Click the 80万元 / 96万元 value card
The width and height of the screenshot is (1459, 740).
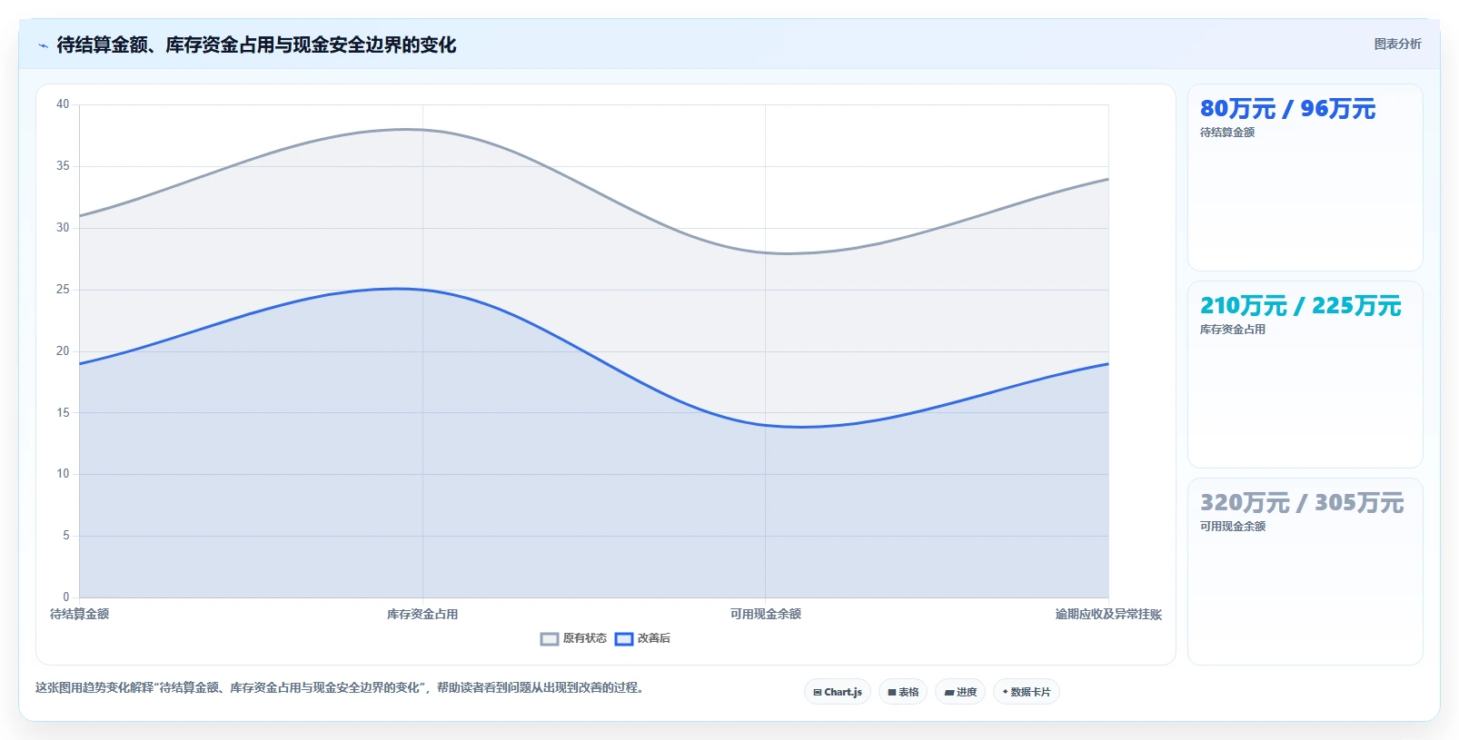(x=1305, y=177)
